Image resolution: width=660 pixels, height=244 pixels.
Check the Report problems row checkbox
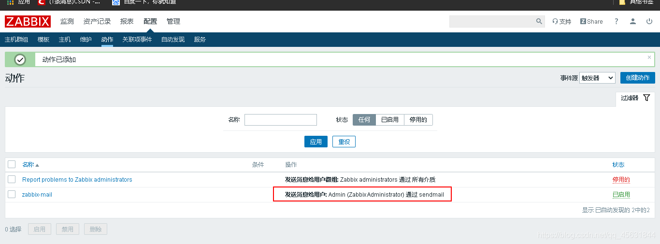click(12, 179)
